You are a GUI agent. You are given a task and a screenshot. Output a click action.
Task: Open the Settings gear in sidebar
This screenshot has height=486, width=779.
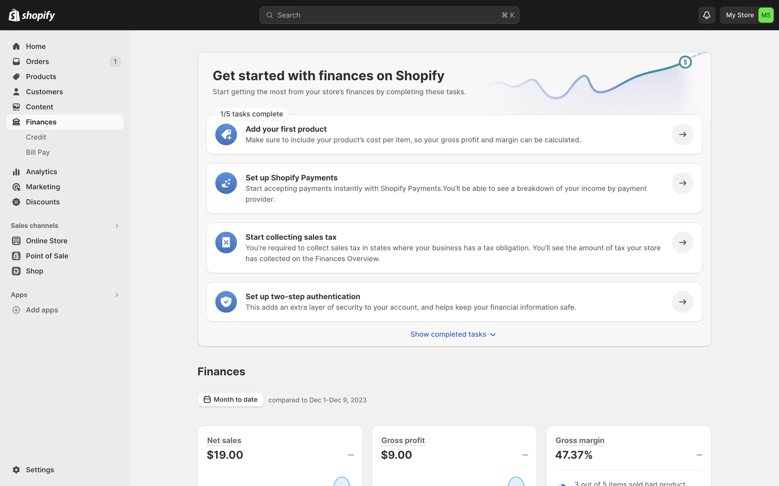coord(16,470)
